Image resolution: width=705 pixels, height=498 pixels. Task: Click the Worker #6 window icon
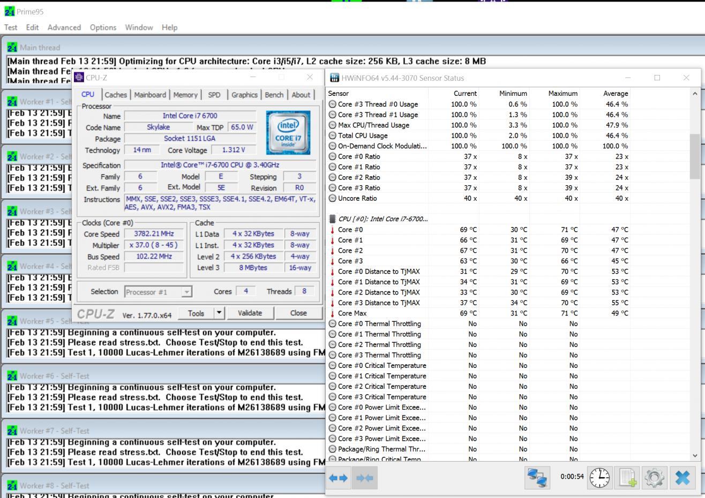pos(12,376)
